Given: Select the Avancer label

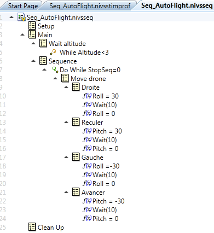Looking at the screenshot, I should coord(93,193).
